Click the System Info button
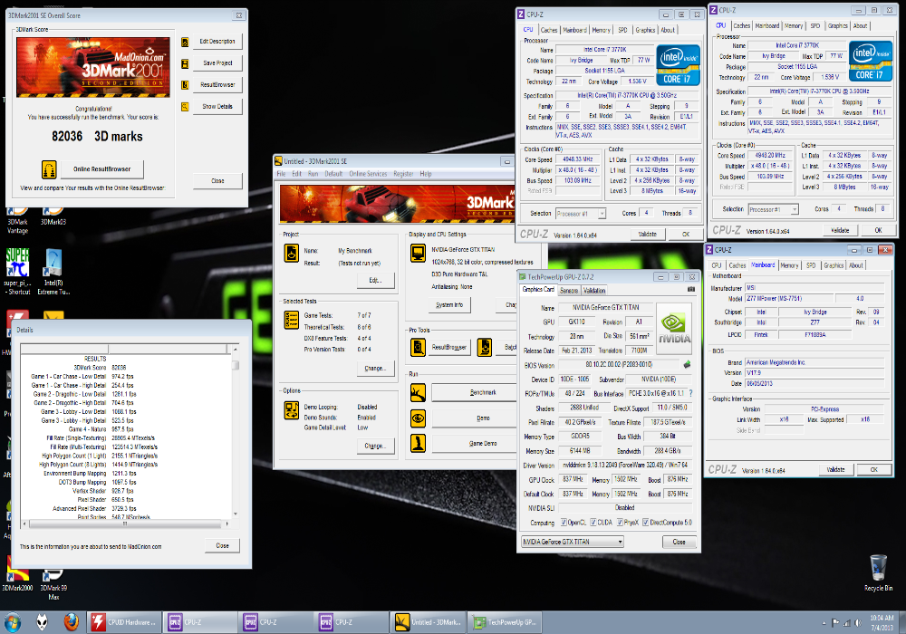The image size is (906, 634). (449, 305)
